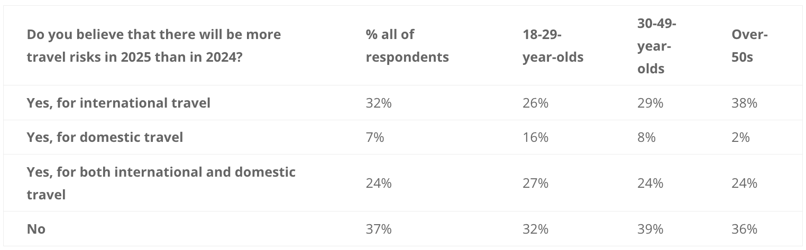Select the 37% 'No' all respondents cell

379,229
